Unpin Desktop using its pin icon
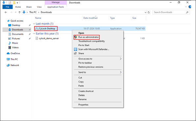Screen dimensions: 196x121 30,25
